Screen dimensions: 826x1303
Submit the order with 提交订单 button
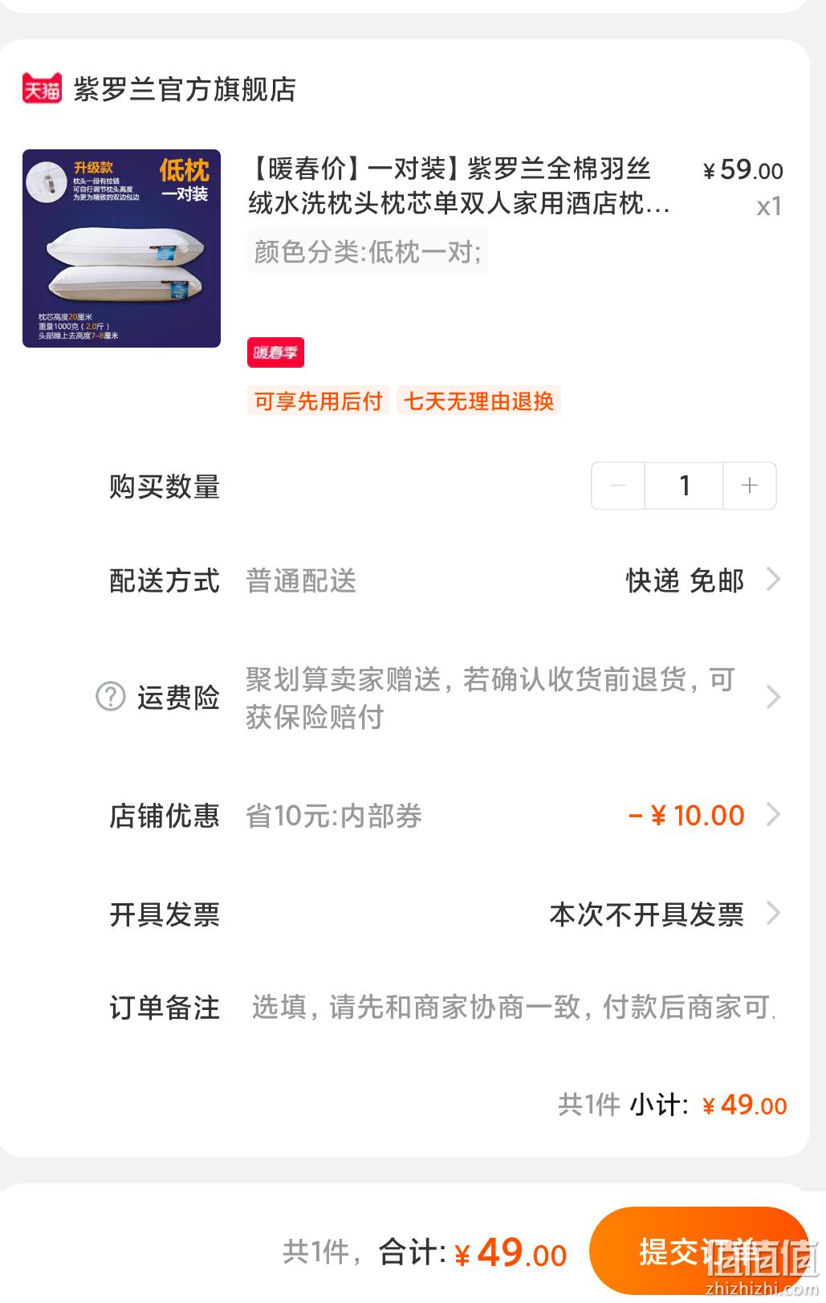click(699, 1252)
